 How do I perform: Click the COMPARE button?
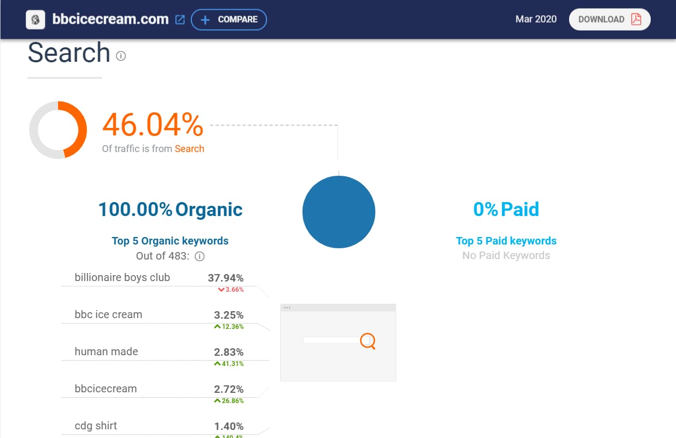pos(229,20)
